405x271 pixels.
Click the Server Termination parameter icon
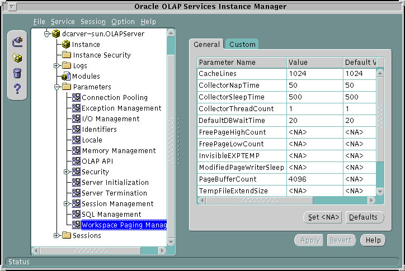pyautogui.click(x=76, y=193)
